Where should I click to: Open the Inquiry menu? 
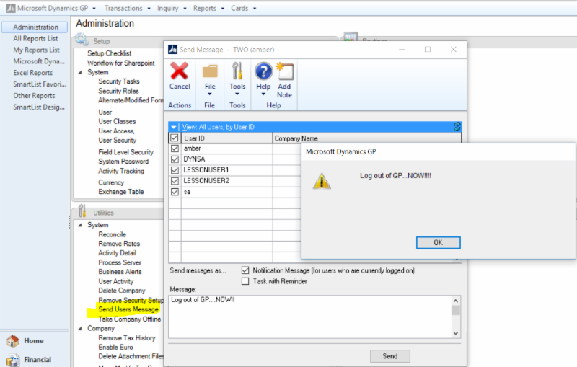pyautogui.click(x=168, y=8)
